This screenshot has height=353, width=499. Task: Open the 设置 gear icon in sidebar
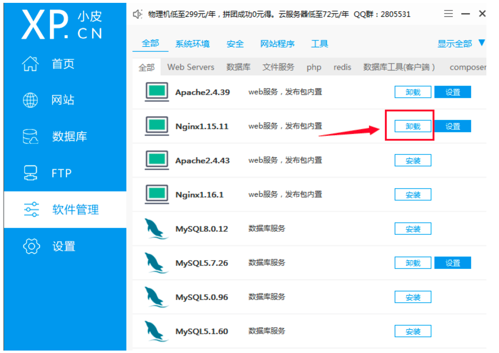tap(31, 246)
